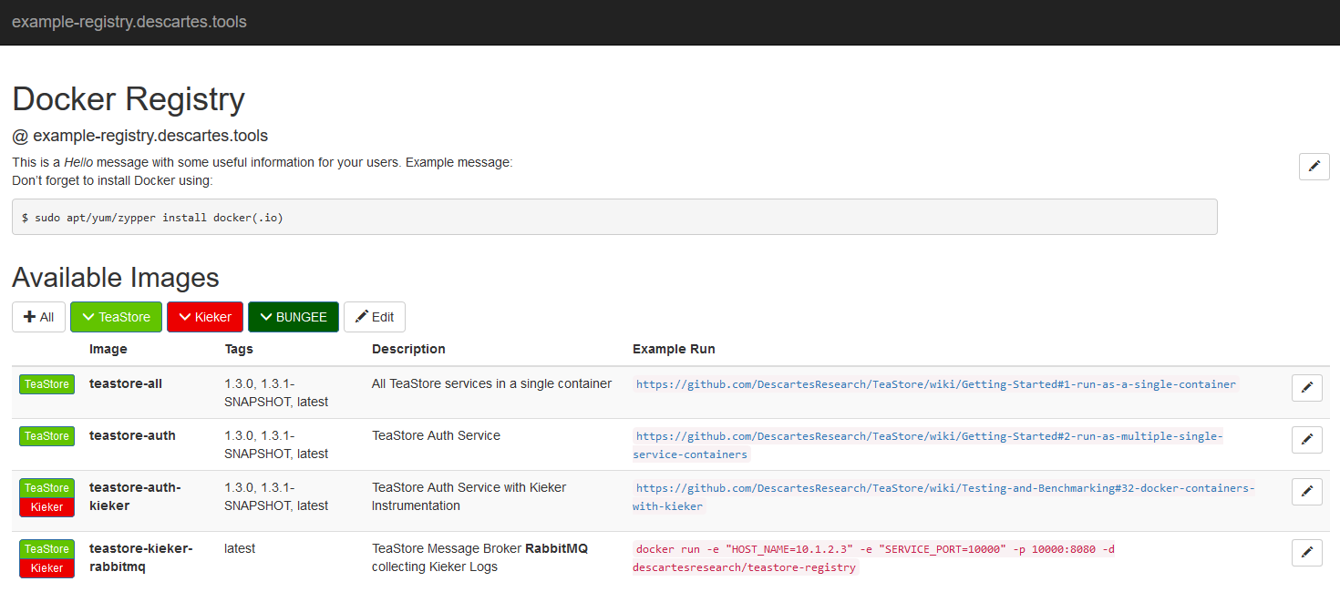1340x592 pixels.
Task: Click the pencil icon on teastore-kieker-rabbitmq row
Action: click(x=1306, y=552)
